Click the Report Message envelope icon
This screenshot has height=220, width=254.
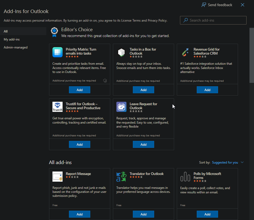coord(57,177)
